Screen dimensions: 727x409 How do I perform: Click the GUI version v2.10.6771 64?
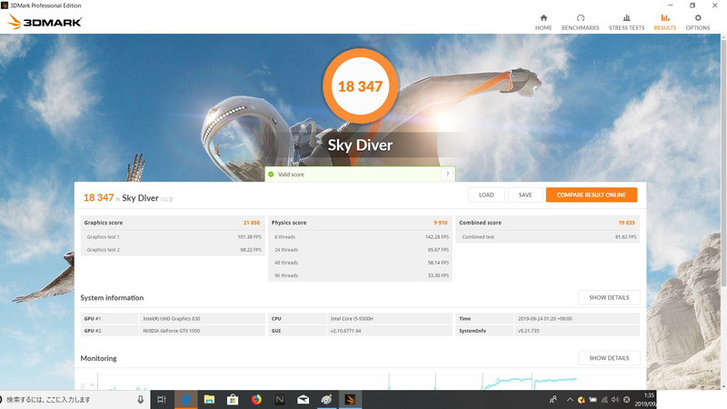[345, 331]
